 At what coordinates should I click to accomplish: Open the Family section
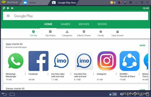tap(101, 33)
